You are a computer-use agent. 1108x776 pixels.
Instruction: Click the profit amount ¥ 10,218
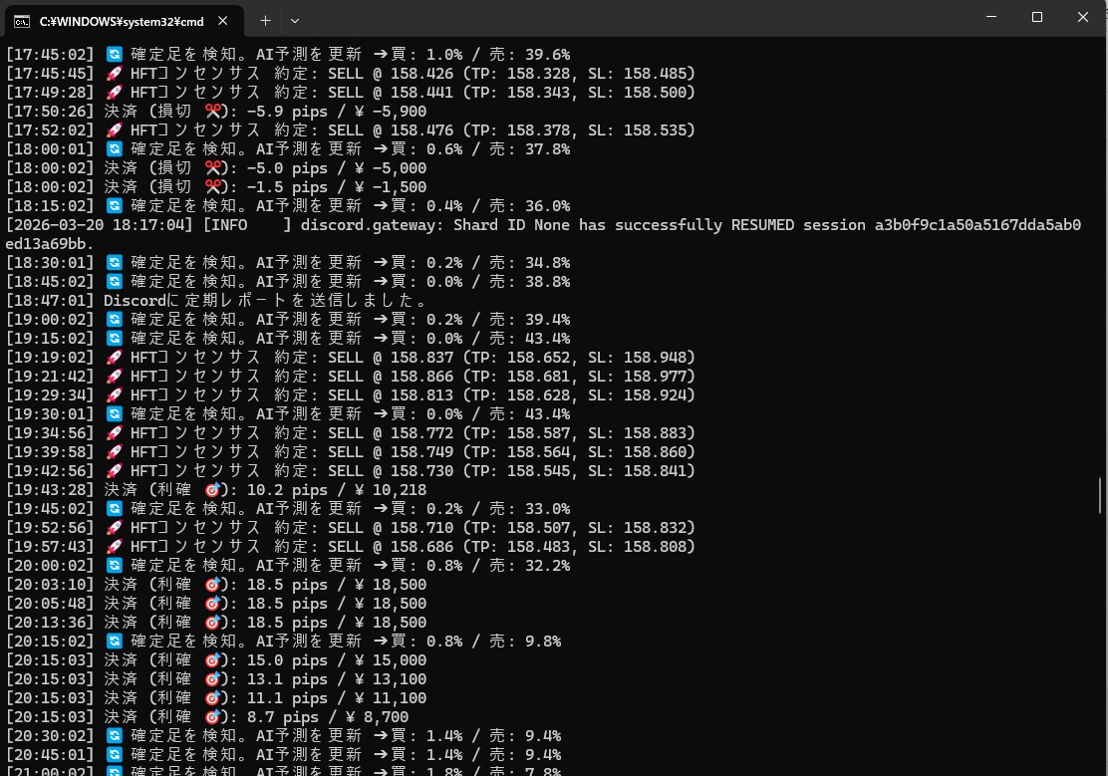[x=391, y=490]
